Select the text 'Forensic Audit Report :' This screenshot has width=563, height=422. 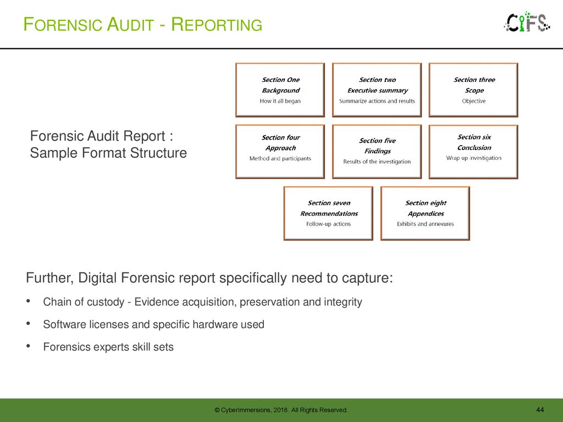(102, 136)
